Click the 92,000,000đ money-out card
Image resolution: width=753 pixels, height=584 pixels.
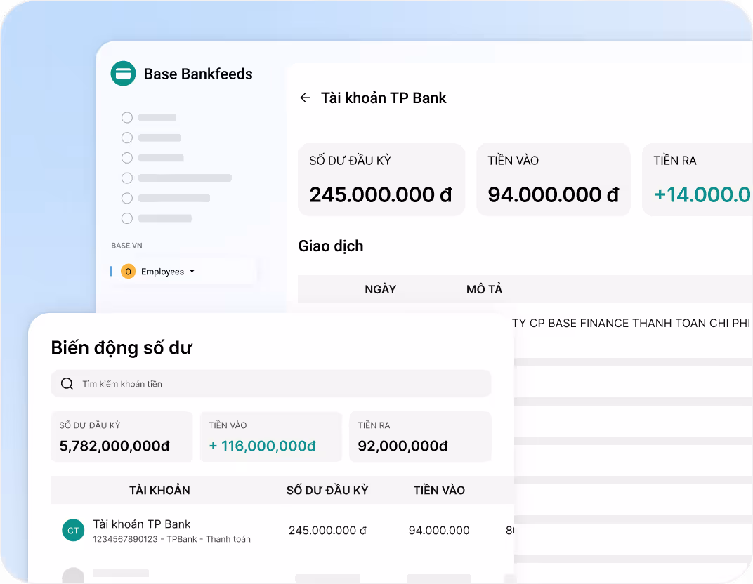tap(420, 437)
